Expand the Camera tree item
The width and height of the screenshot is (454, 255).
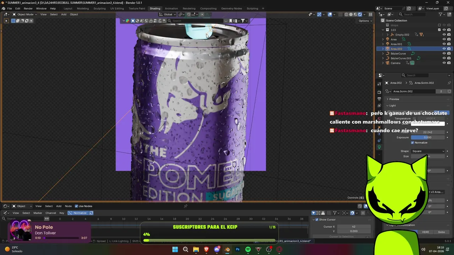coord(383,63)
